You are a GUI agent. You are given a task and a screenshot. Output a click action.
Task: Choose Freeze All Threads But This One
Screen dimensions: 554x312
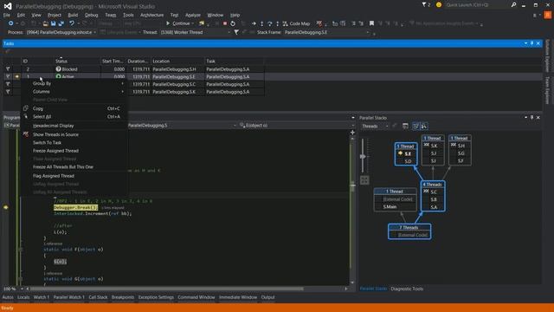pyautogui.click(x=74, y=167)
